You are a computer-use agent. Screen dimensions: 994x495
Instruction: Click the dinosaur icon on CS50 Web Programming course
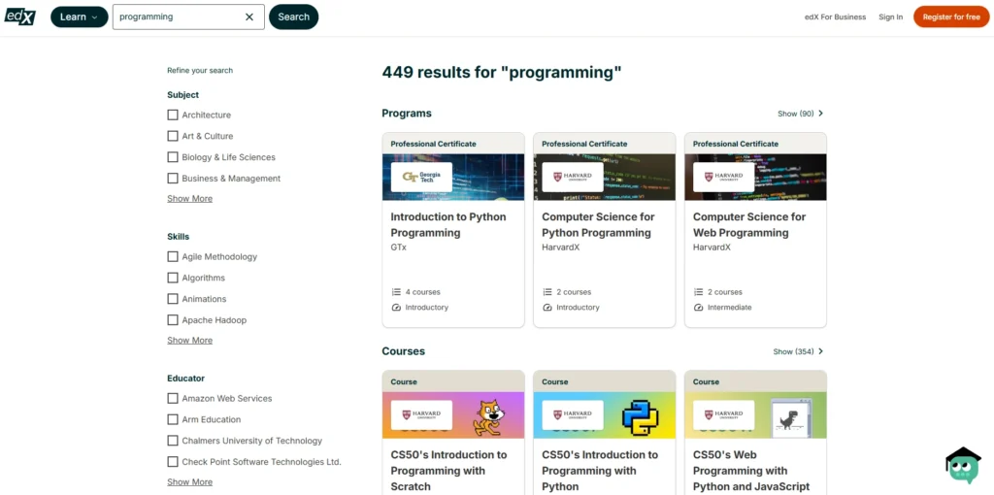point(790,417)
